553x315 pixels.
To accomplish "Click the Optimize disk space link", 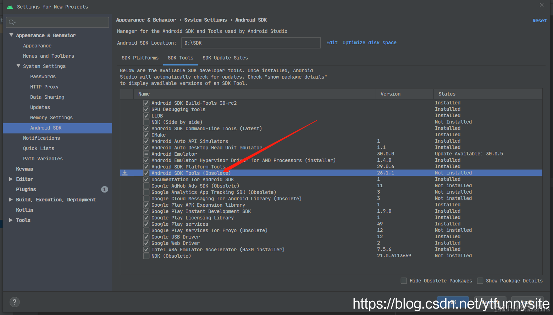I will (x=370, y=42).
